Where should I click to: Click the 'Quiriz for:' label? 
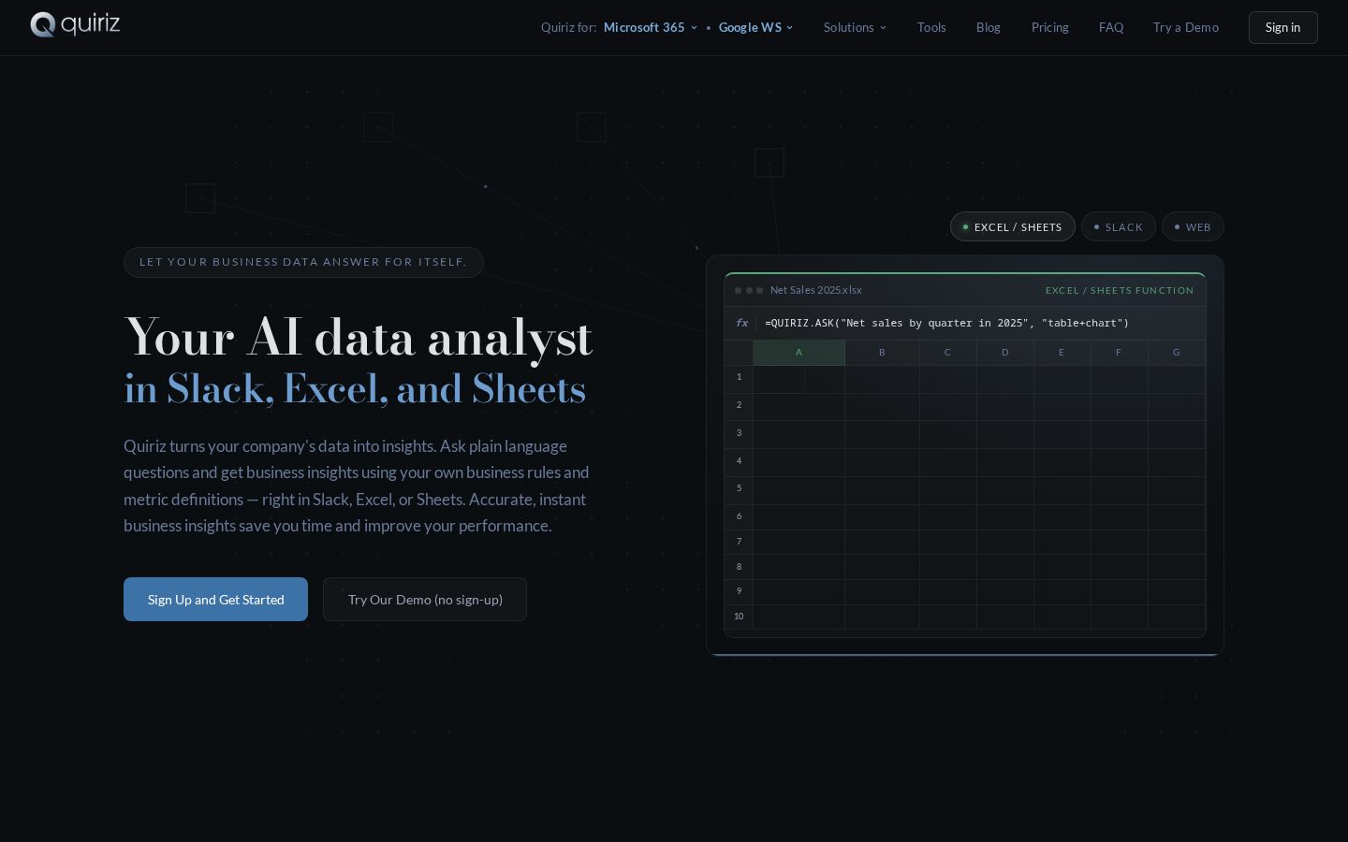[x=568, y=28]
